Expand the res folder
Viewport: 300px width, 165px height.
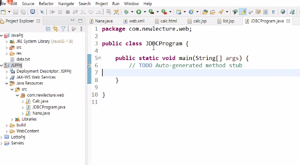pyautogui.click(x=7, y=53)
